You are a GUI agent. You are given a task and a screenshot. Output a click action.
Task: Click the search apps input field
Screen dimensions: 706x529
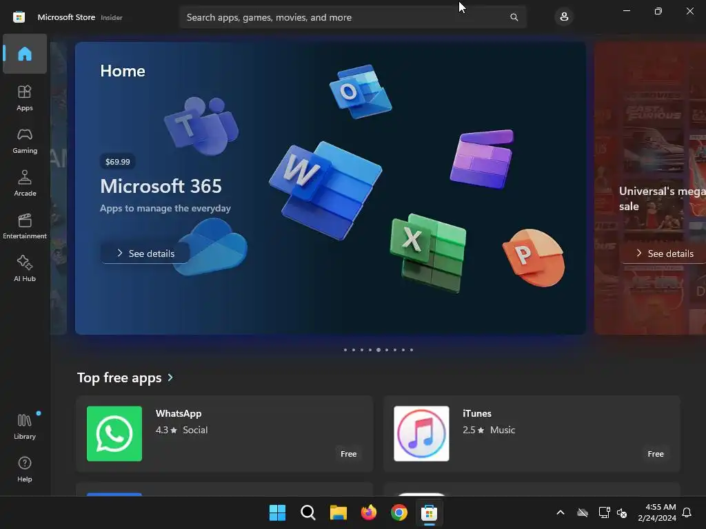pyautogui.click(x=352, y=17)
